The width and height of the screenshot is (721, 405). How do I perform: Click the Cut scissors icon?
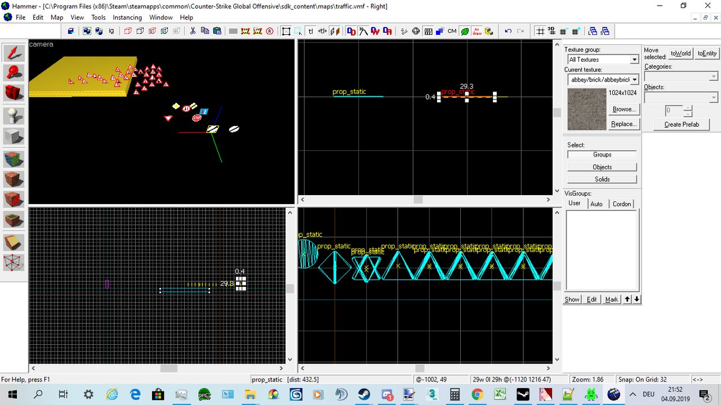coord(193,31)
